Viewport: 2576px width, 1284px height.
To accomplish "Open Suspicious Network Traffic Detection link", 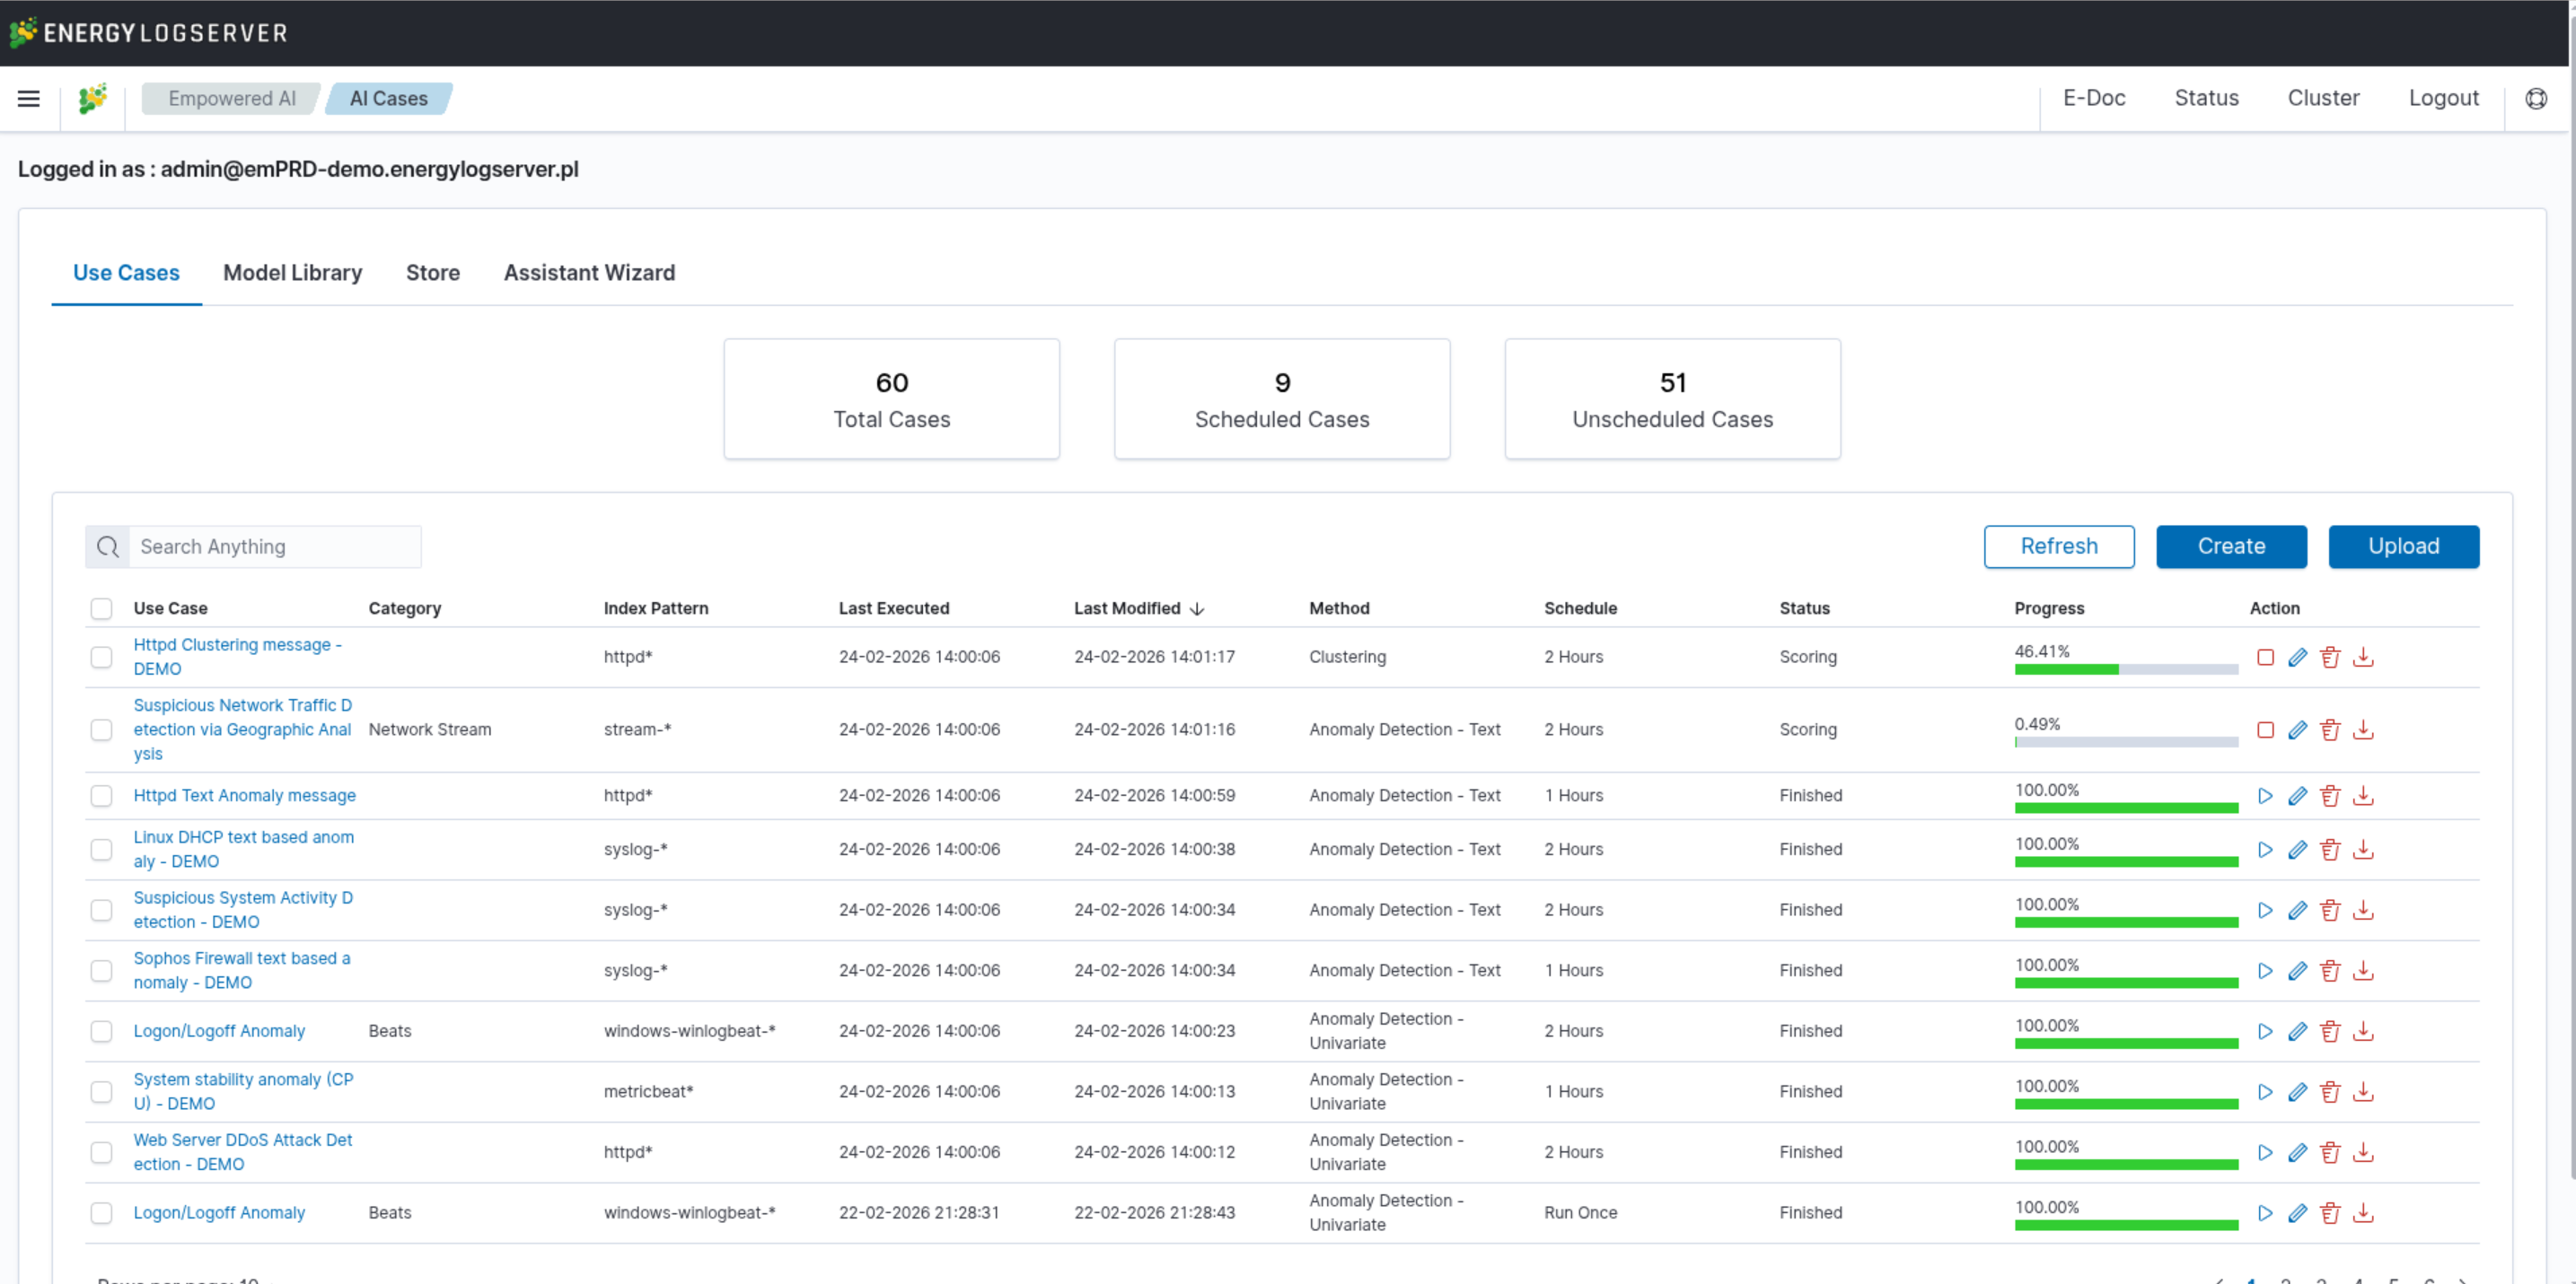I will pyautogui.click(x=242, y=729).
